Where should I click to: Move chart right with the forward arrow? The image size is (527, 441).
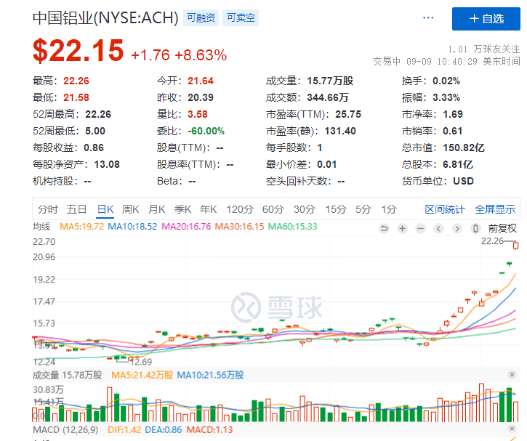tap(456, 229)
